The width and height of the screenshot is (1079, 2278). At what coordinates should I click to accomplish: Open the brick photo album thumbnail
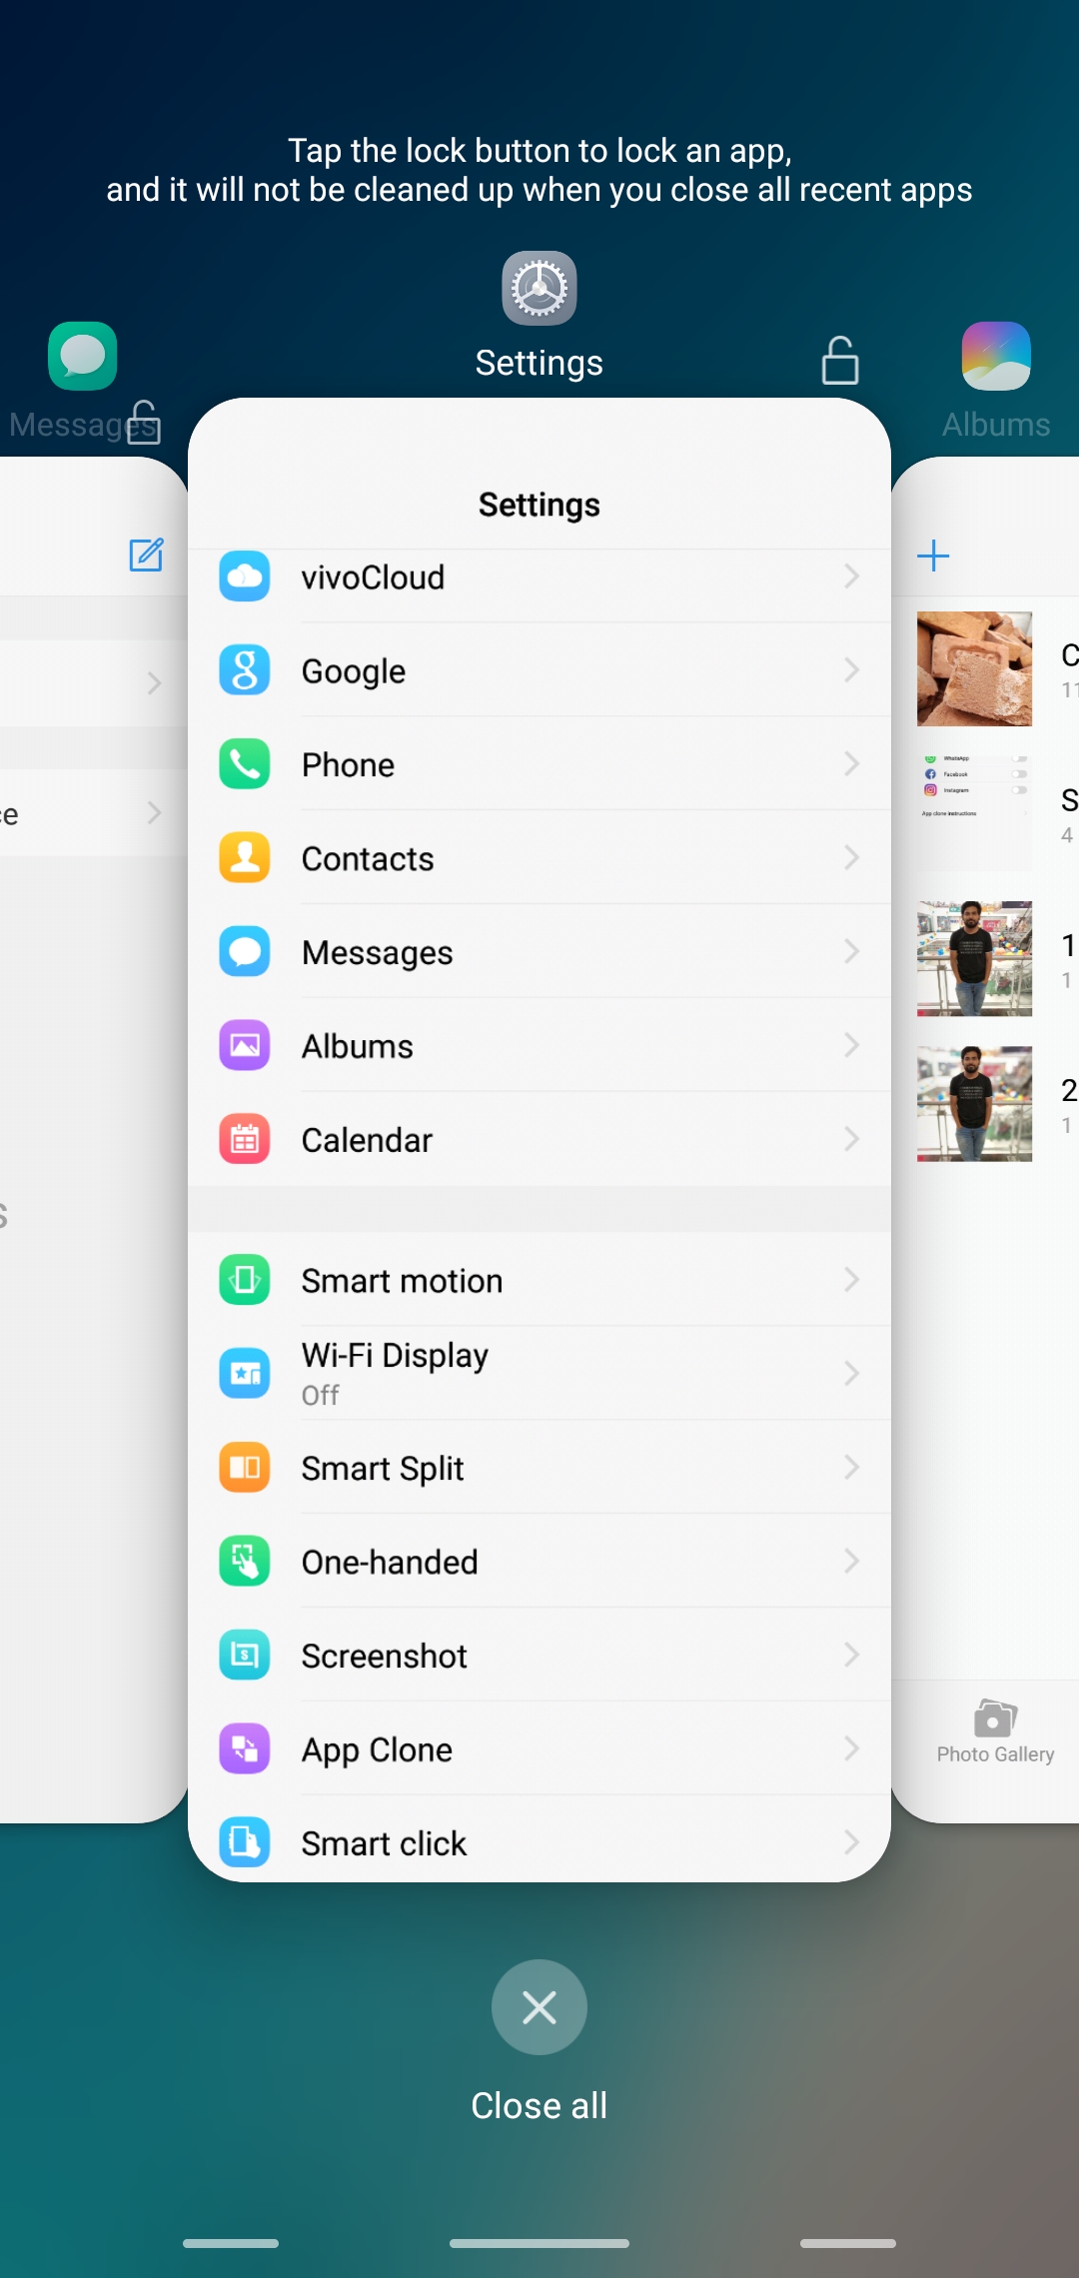[x=974, y=668]
